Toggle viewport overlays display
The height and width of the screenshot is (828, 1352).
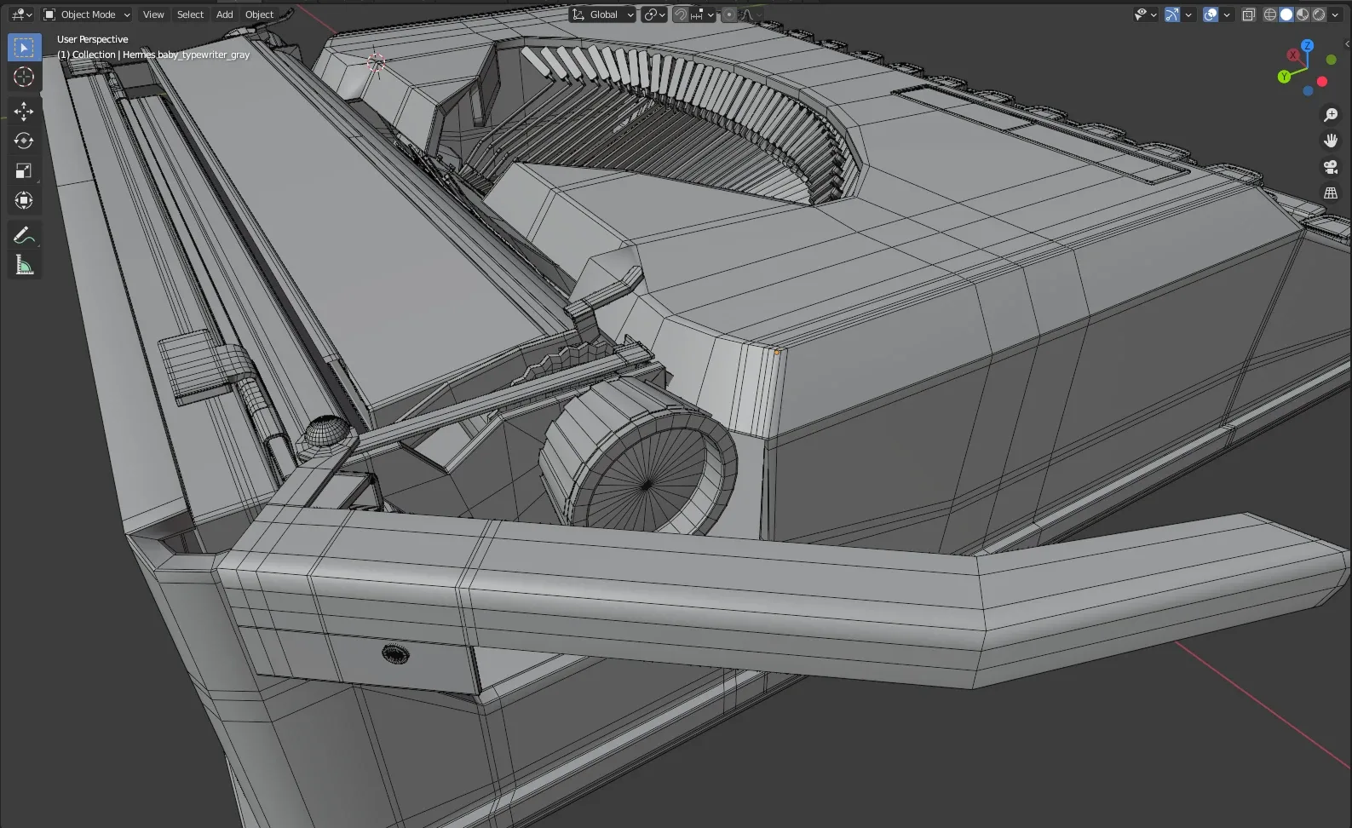(1211, 14)
